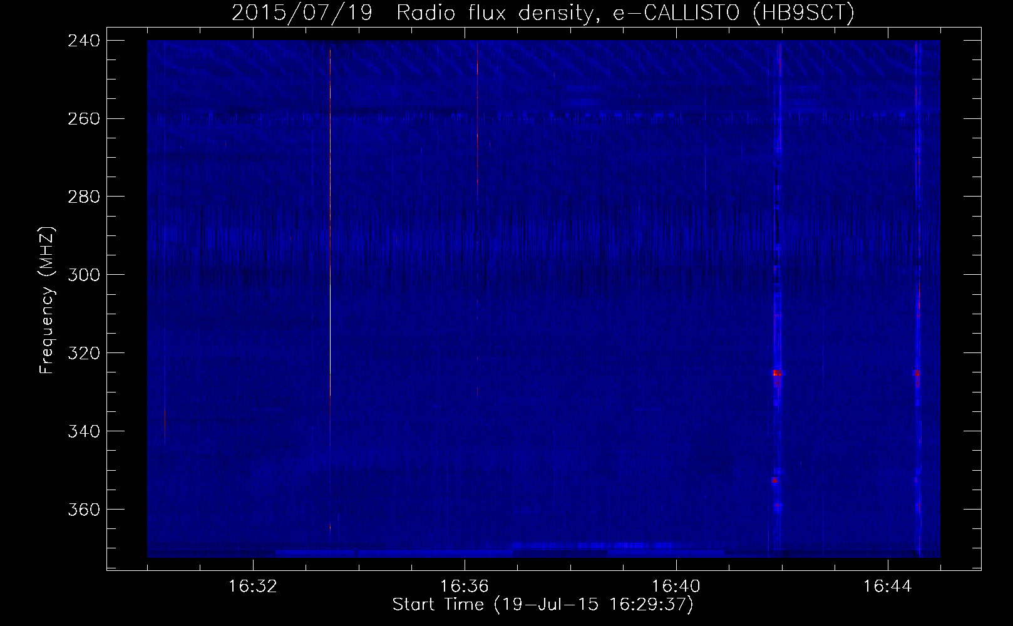Click the 16:36 time tick label
1013x626 pixels.
[465, 587]
